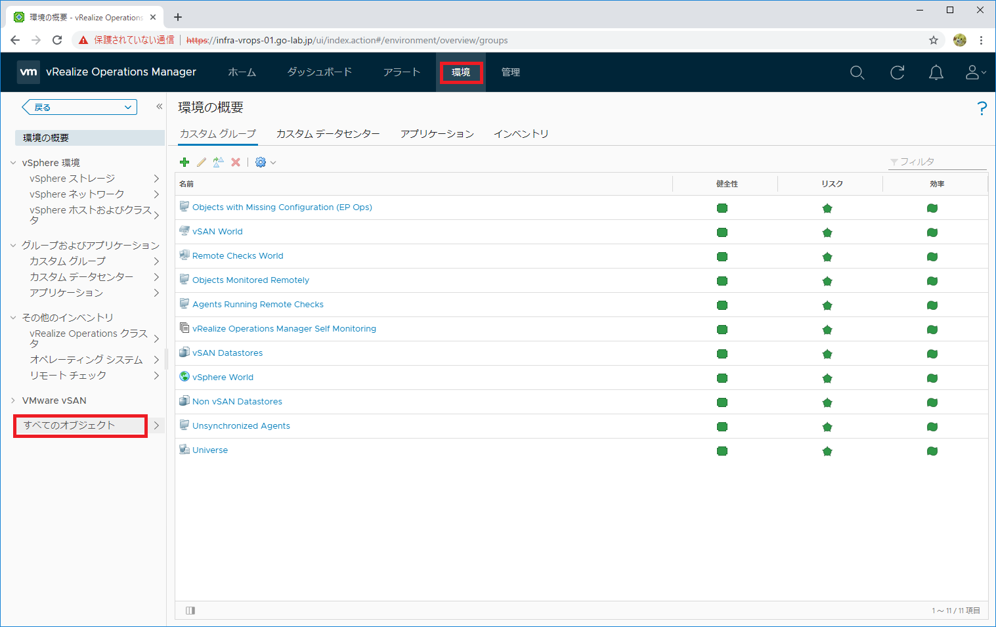The width and height of the screenshot is (996, 627).
Task: Click risk badge for Remote Checks World row
Action: [x=827, y=257]
